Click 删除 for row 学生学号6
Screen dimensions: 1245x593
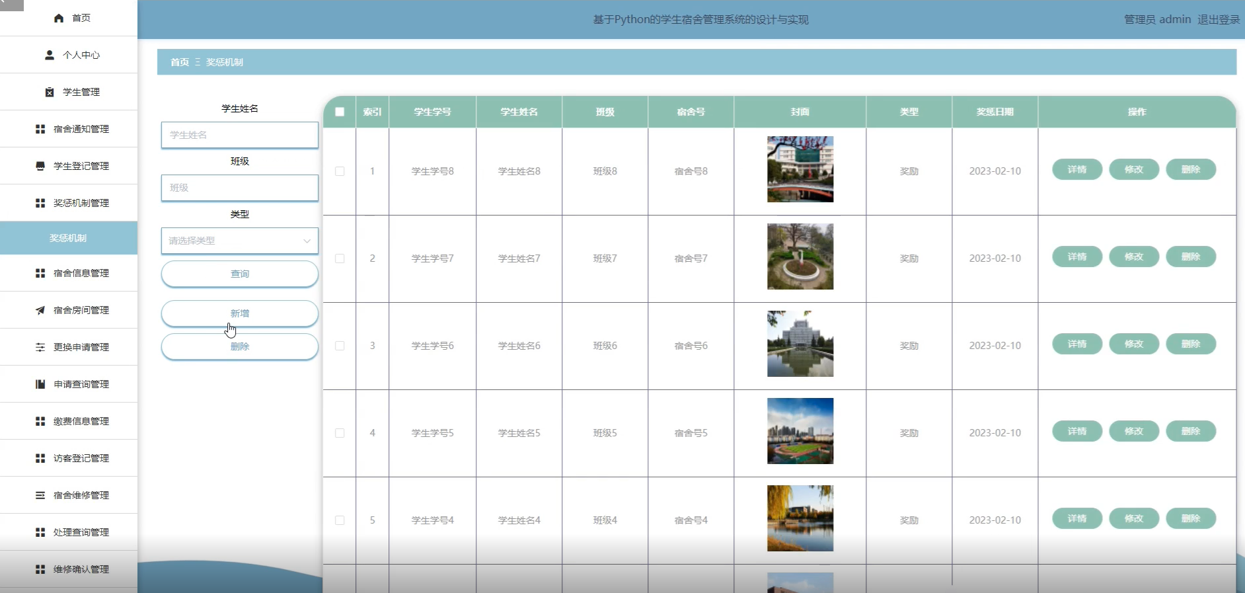click(1191, 344)
